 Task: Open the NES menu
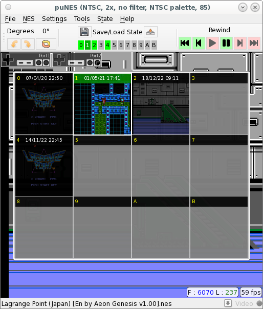(x=29, y=19)
